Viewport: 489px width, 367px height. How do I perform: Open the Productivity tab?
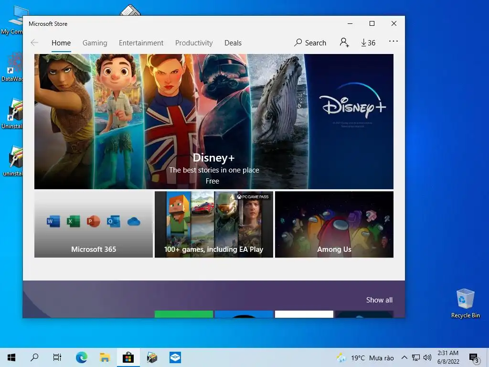point(194,43)
